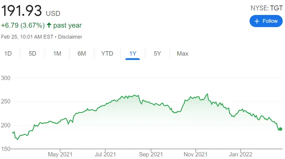Click the May 2021 axis label
Viewport: 285px width, 159px height.
click(x=61, y=155)
